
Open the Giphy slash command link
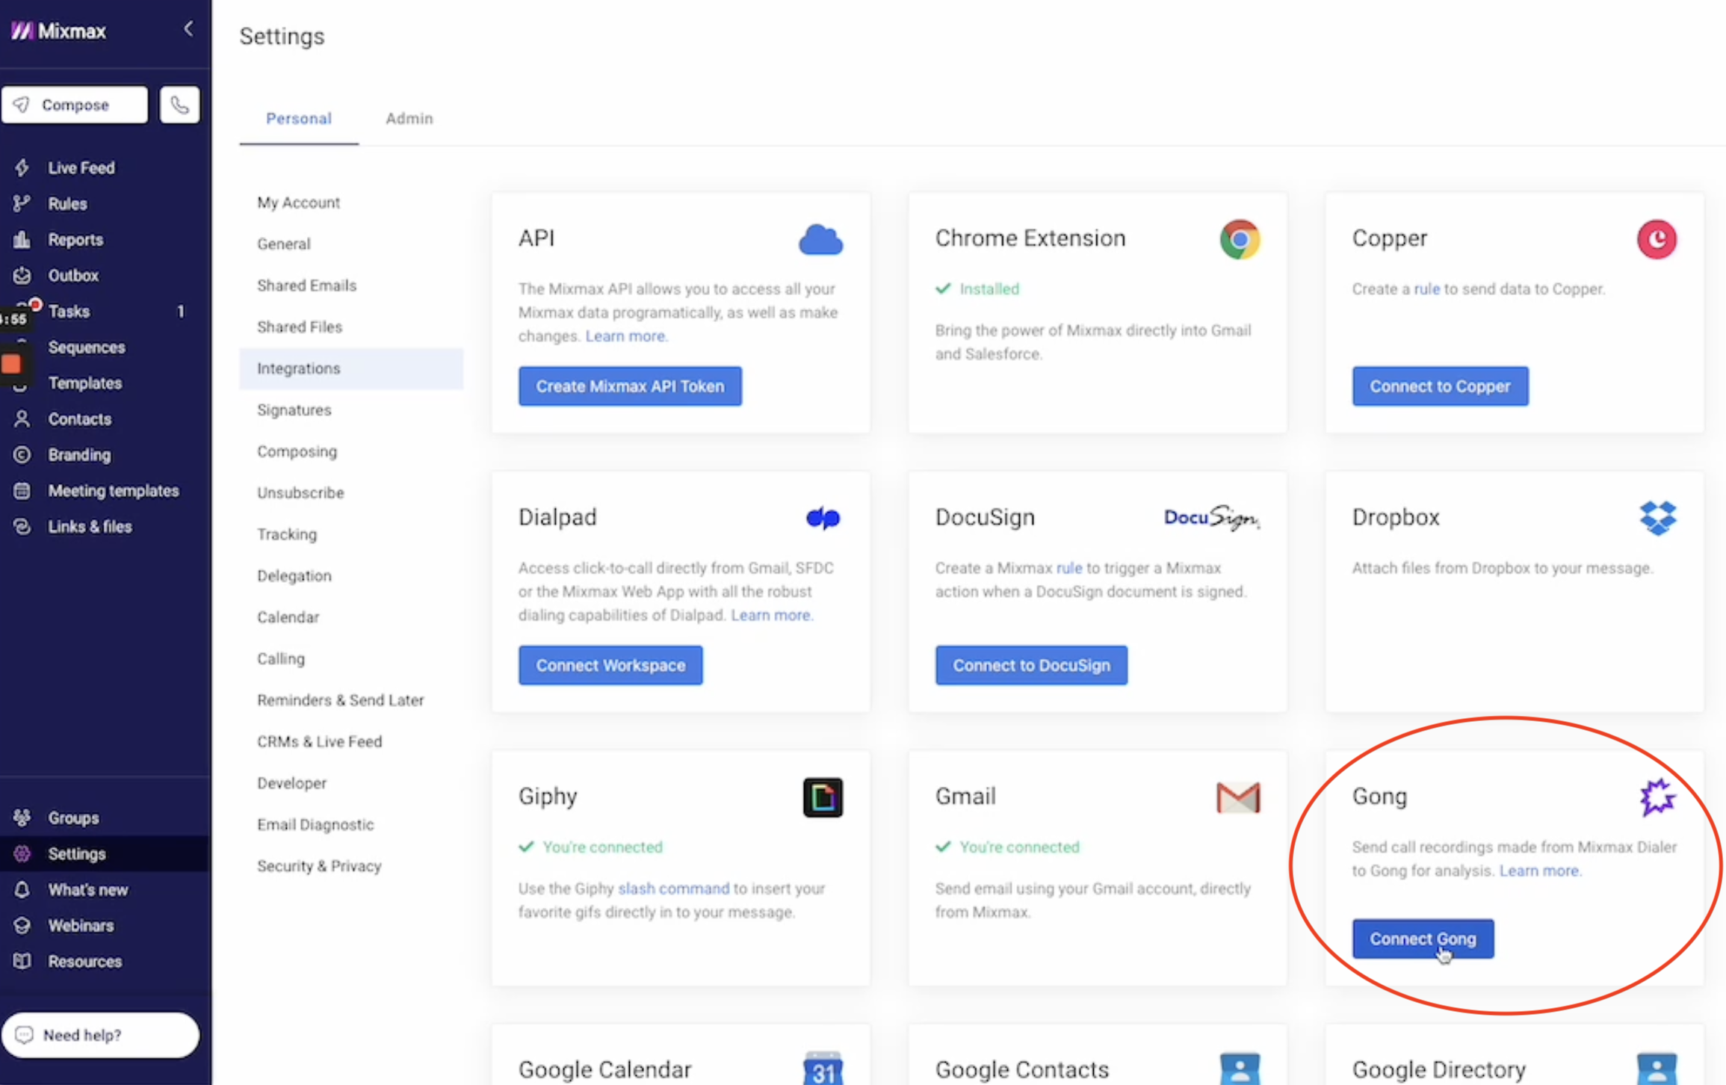[x=673, y=888]
